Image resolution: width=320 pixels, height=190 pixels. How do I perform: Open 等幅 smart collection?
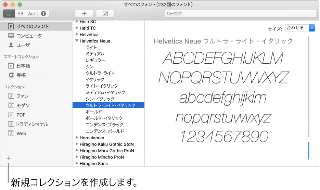(36, 75)
